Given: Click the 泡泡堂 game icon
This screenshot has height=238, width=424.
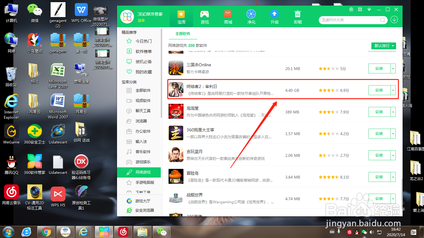Looking at the screenshot, I should (176, 111).
